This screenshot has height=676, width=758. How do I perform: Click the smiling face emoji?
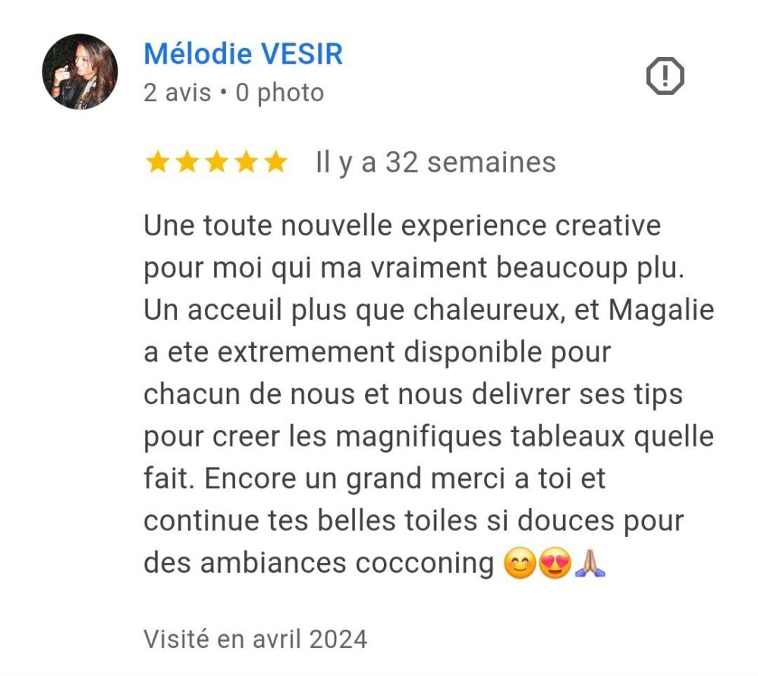[521, 564]
